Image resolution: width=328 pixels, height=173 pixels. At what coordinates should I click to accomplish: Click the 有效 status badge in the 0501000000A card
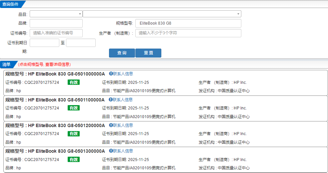point(74,83)
